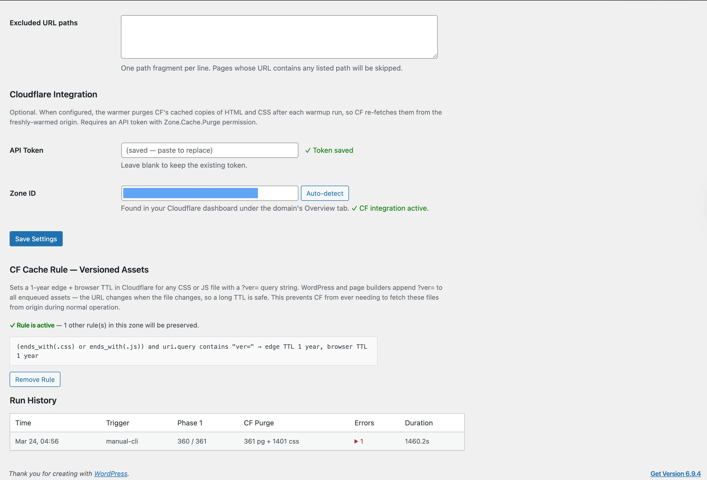This screenshot has height=480, width=707.
Task: Click the manual-cli trigger cell
Action: point(122,441)
